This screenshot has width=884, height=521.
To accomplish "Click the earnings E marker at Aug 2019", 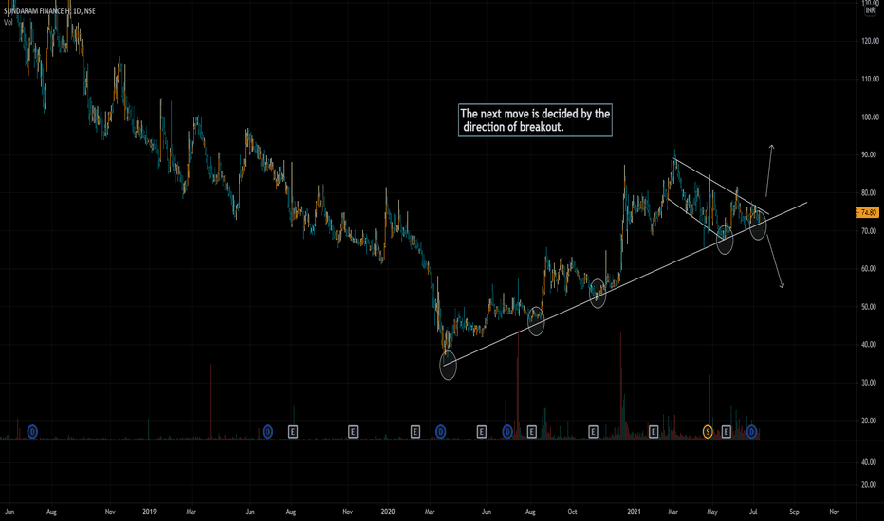I will click(293, 432).
